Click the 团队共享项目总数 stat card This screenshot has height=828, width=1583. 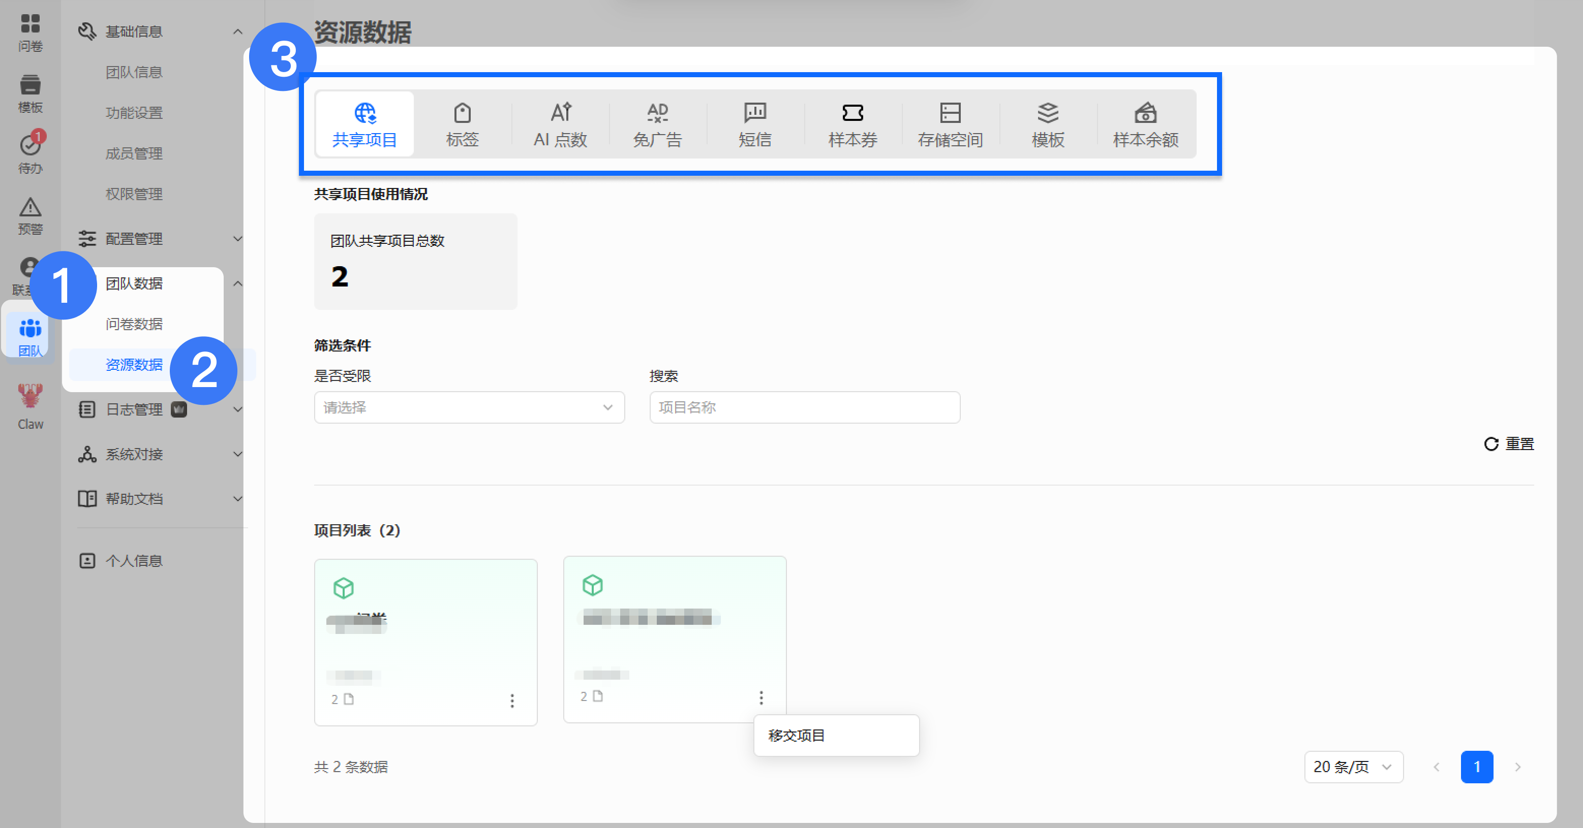click(415, 261)
